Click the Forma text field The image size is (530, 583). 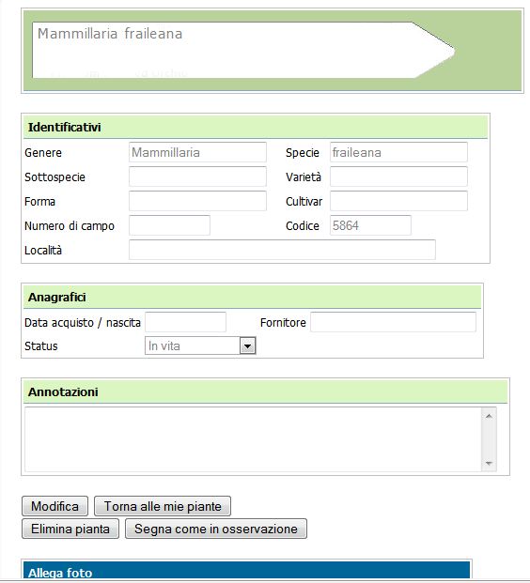tap(197, 201)
